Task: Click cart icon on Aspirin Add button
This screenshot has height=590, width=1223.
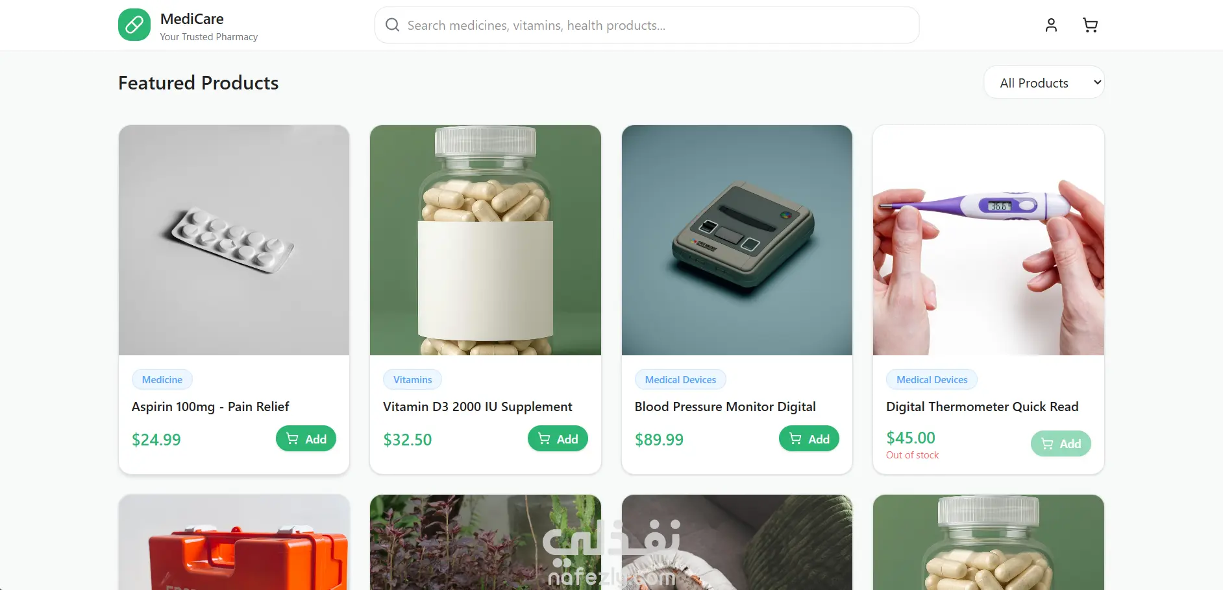Action: 293,439
